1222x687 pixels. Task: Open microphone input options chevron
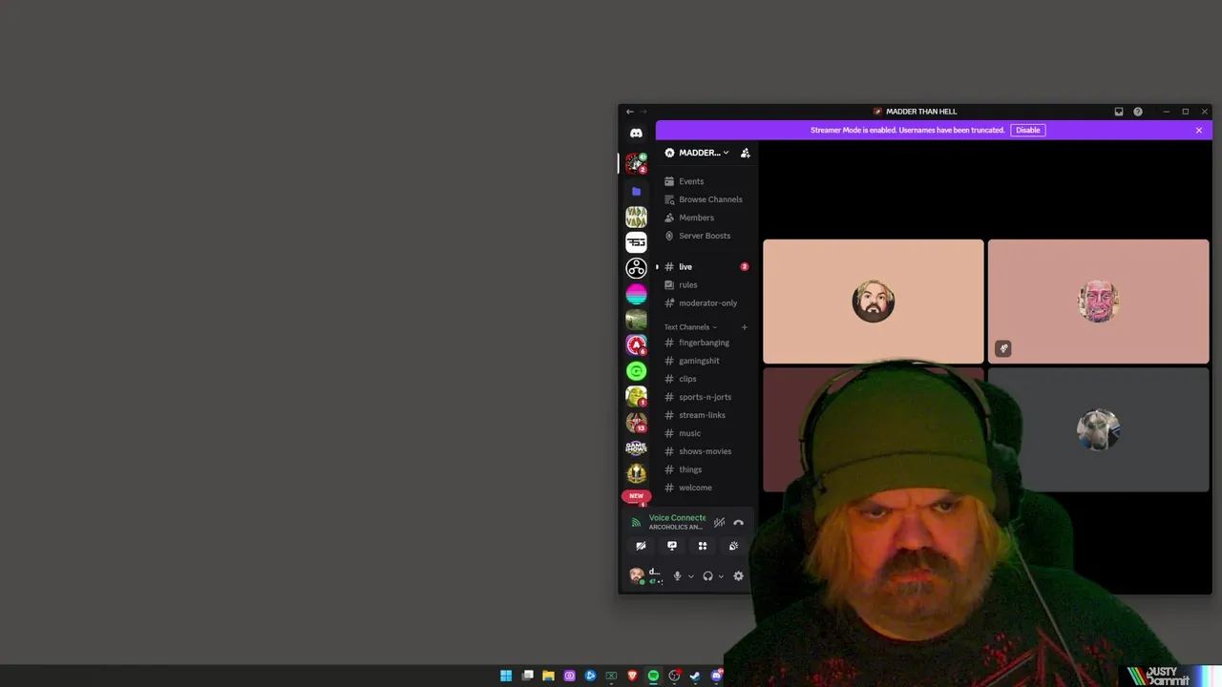pyautogui.click(x=691, y=576)
